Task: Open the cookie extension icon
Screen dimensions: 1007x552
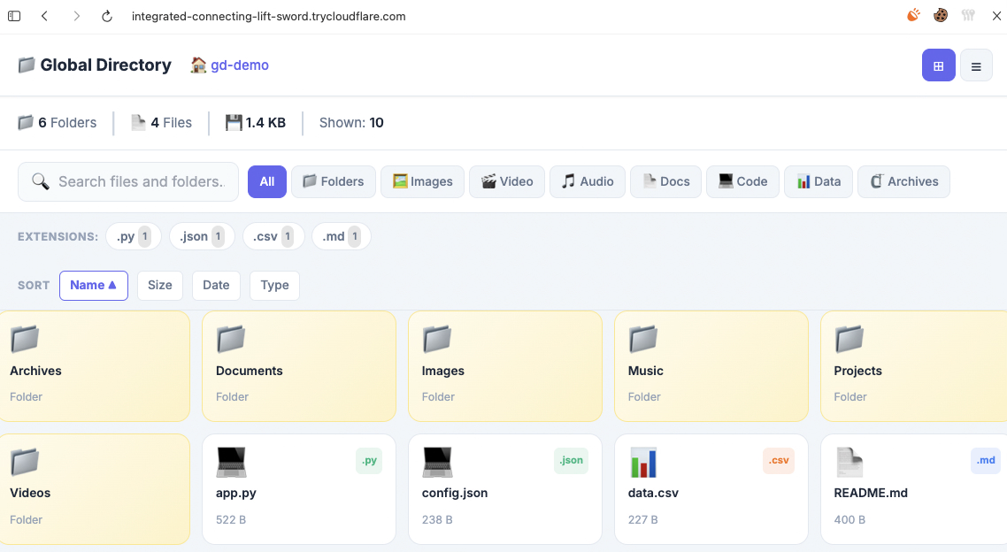Action: (941, 15)
